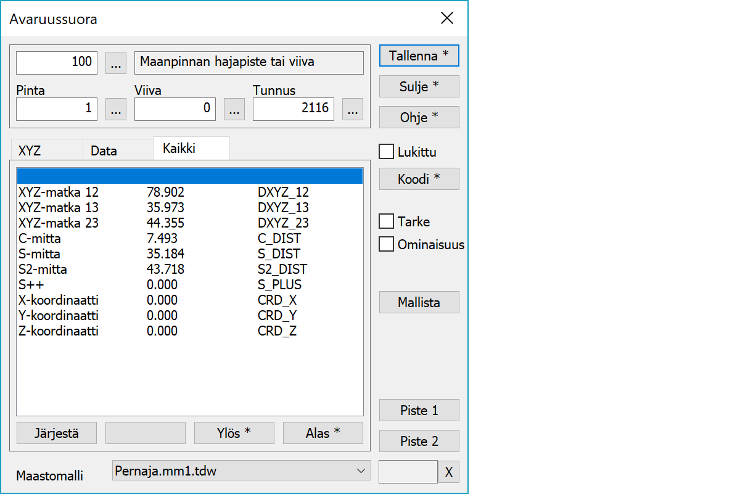Move the row up with Ylös
The image size is (740, 494).
(x=234, y=433)
